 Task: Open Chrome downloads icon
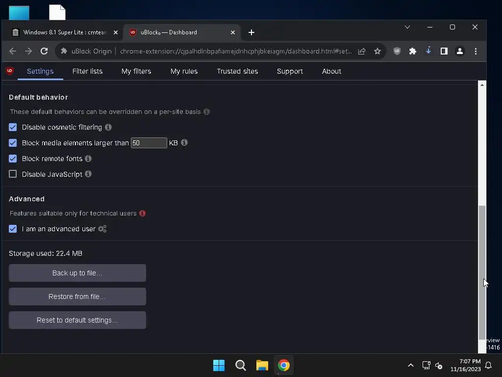(428, 51)
